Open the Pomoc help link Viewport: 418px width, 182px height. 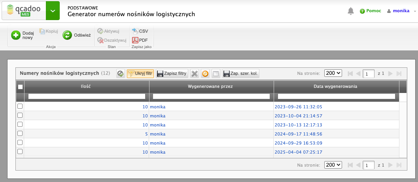[370, 11]
